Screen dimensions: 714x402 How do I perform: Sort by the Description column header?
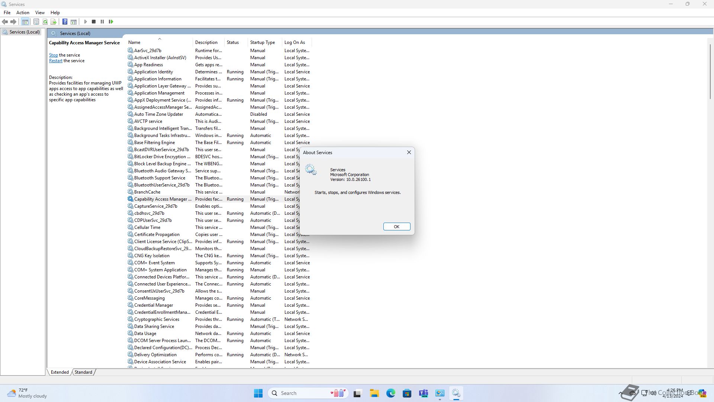[x=208, y=42]
